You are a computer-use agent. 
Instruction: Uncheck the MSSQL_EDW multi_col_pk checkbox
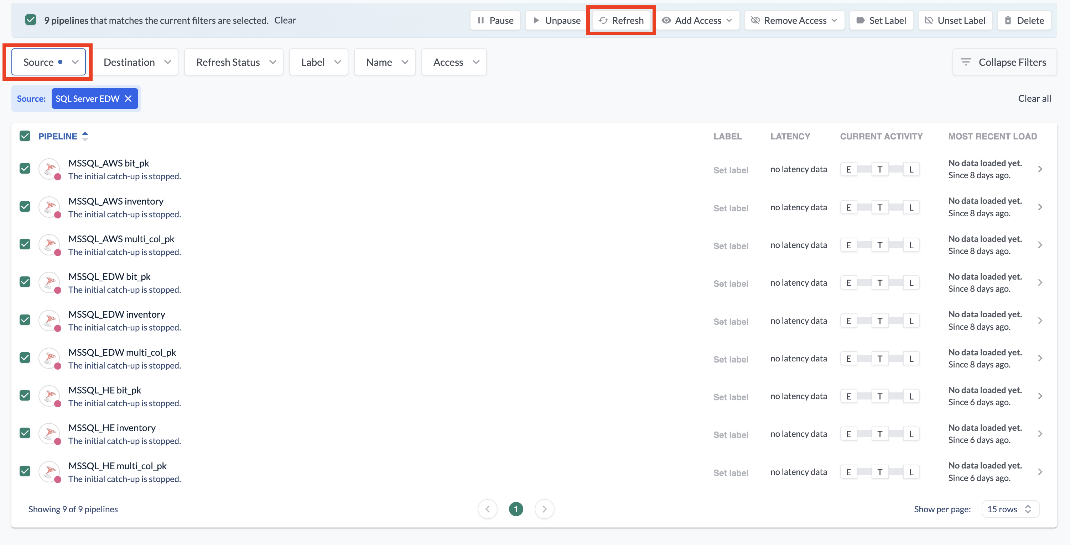25,358
